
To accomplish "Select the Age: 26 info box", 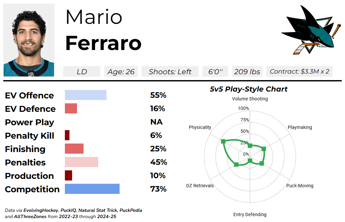I will tap(121, 72).
